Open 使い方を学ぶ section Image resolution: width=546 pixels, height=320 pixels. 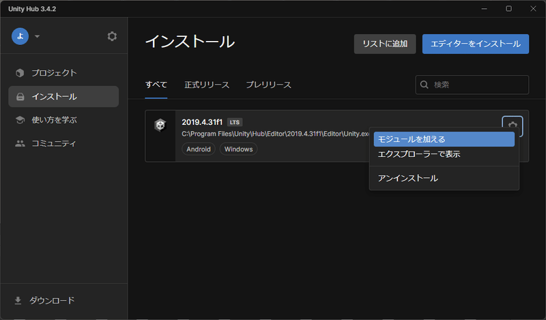63,120
